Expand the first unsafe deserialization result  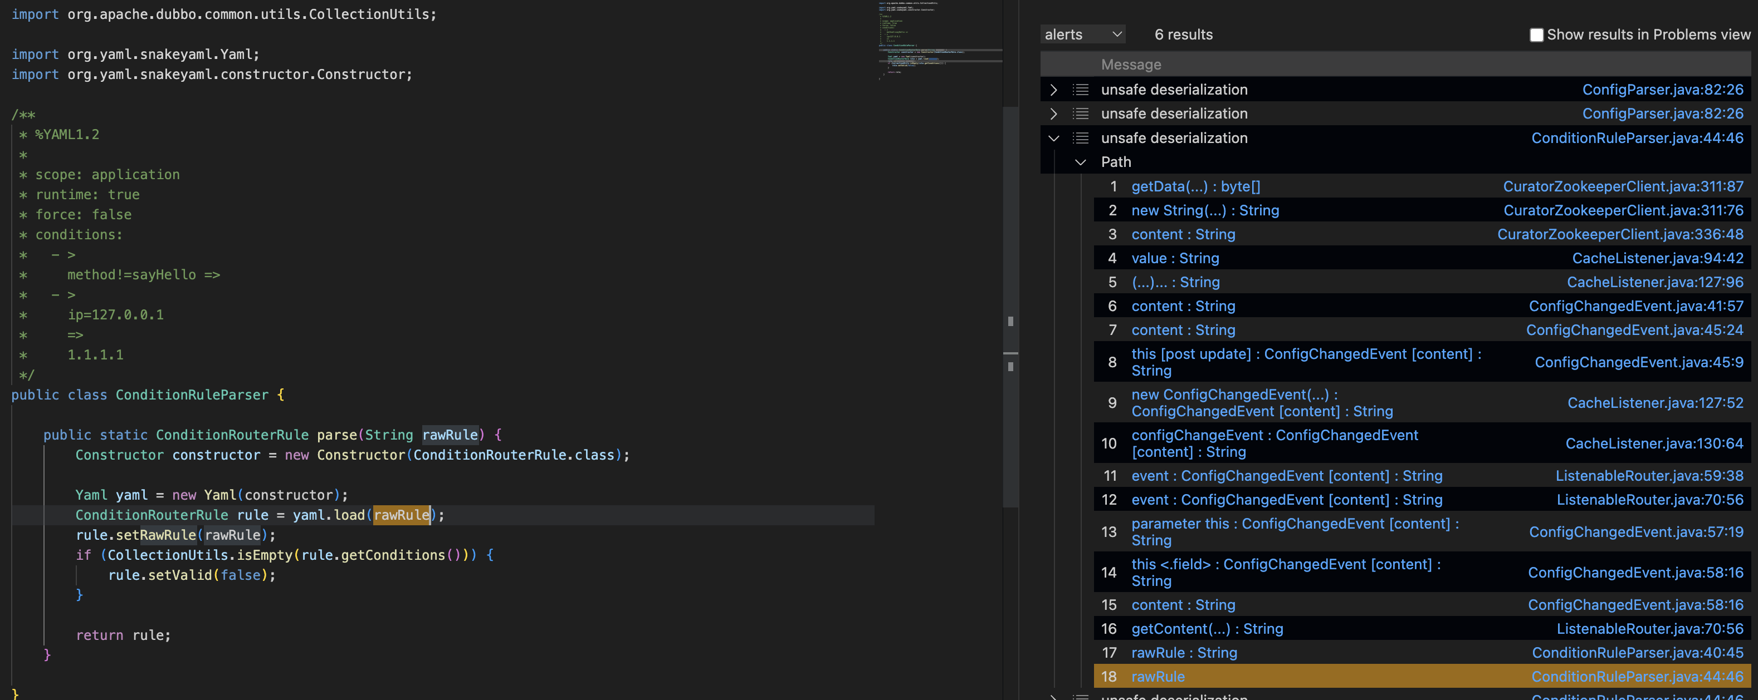click(1053, 90)
